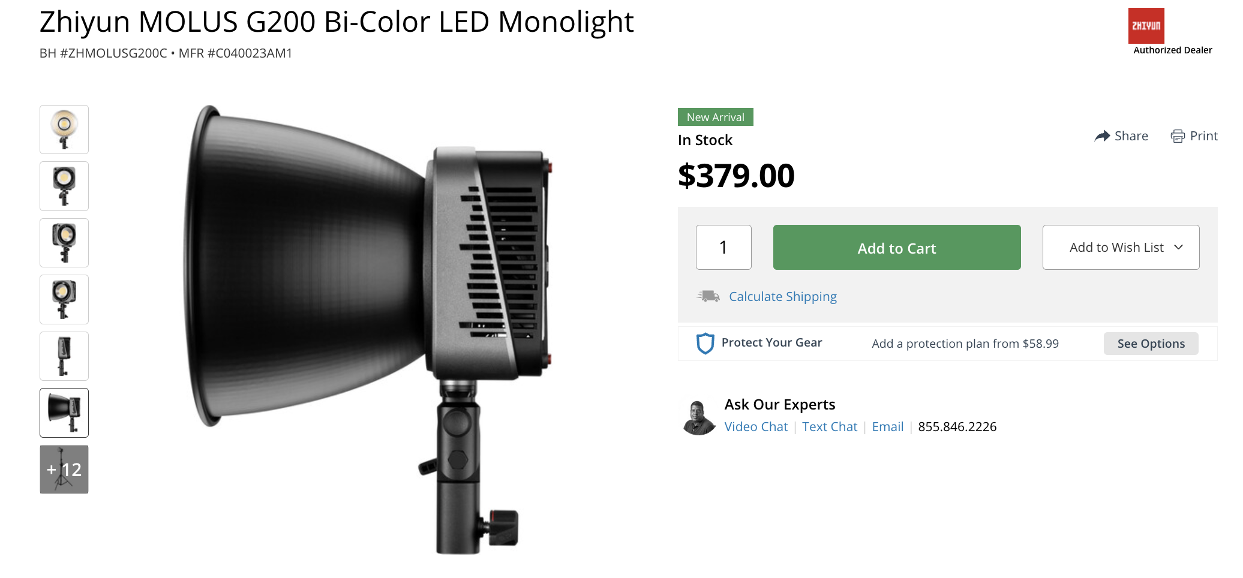
Task: Click the Share arrow icon
Action: point(1102,136)
